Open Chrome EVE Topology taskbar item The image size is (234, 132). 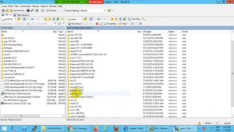click(78, 129)
